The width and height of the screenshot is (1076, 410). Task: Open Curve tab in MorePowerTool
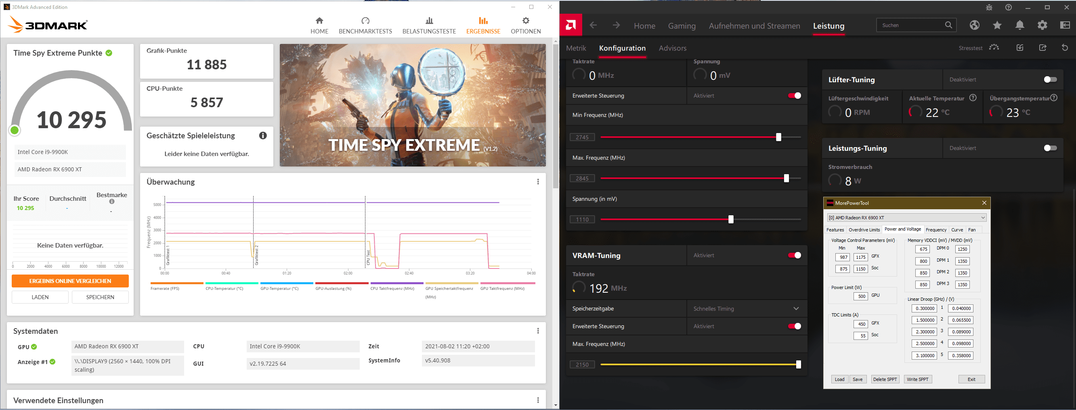tap(957, 230)
